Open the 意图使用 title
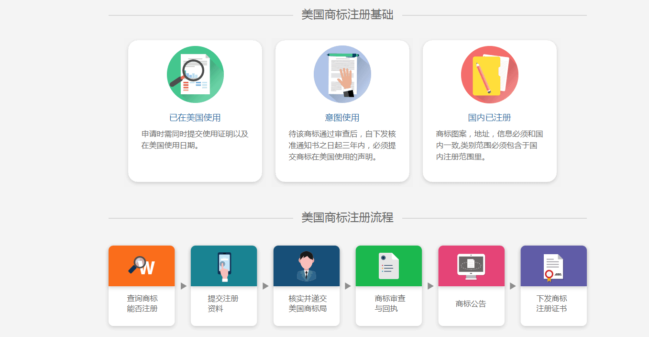649x337 pixels. coord(342,118)
